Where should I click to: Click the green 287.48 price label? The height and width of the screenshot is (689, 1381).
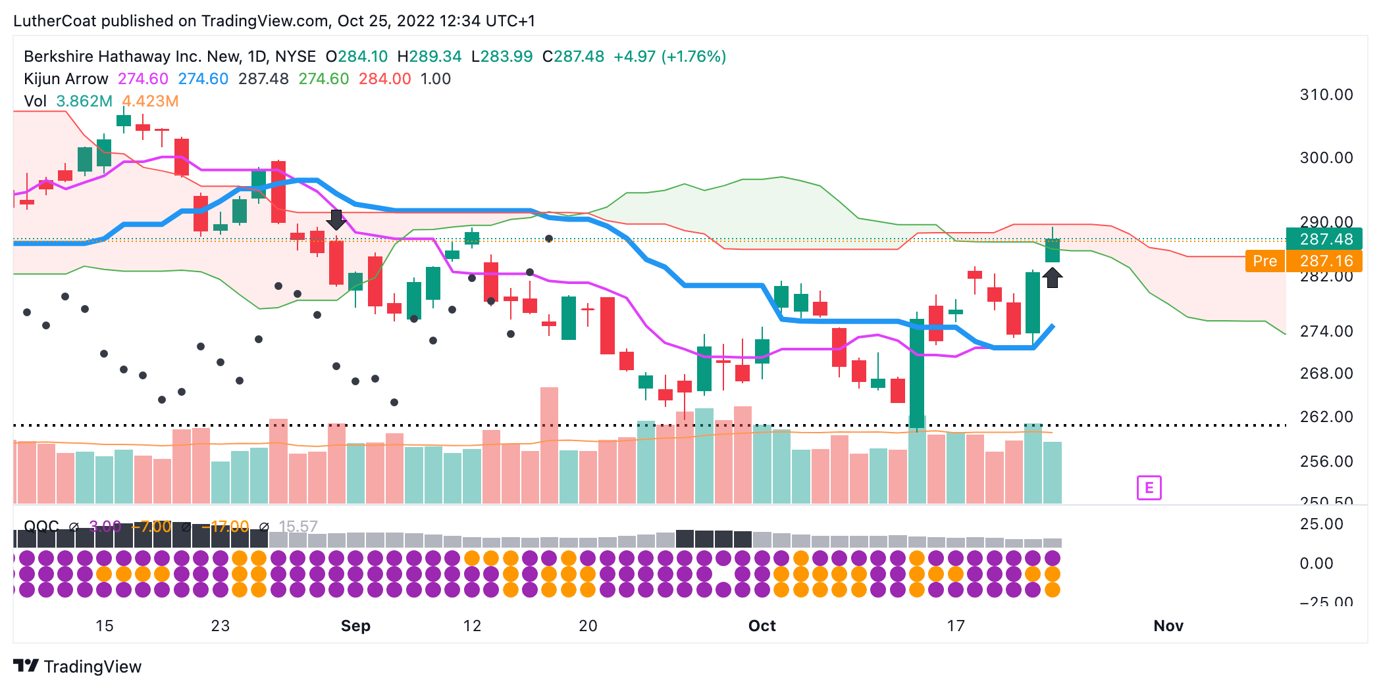click(1324, 239)
